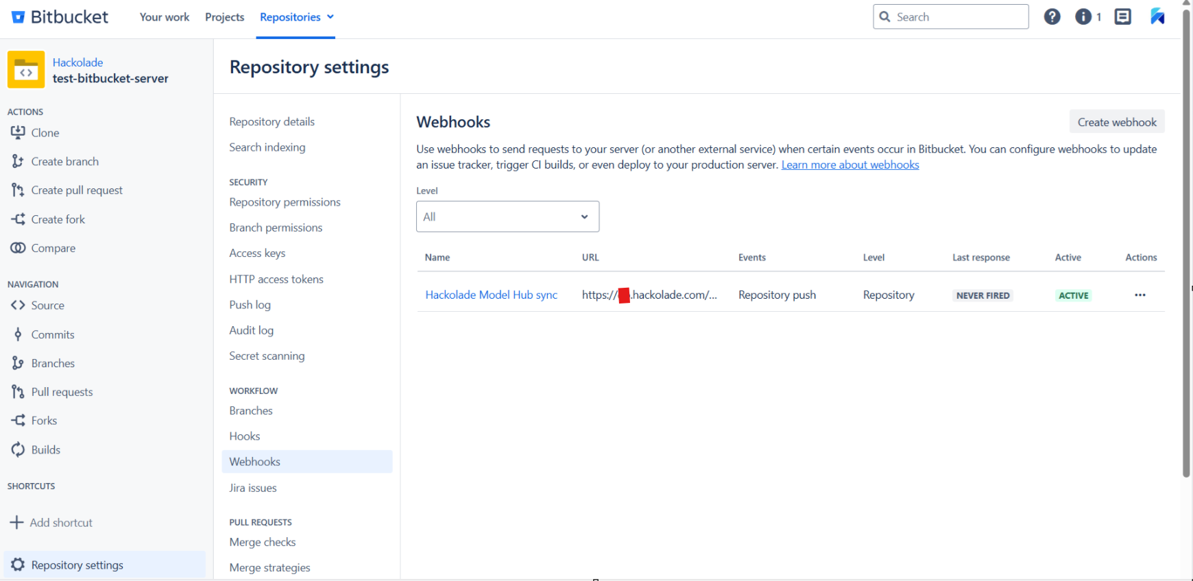Select the Webhooks settings item
Image resolution: width=1193 pixels, height=581 pixels.
click(x=307, y=462)
